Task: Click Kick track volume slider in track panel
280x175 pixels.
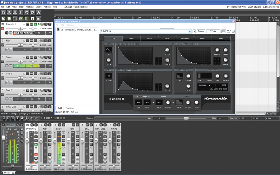Action: pos(21,45)
